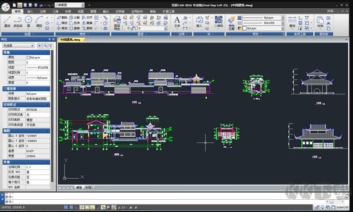This screenshot has width=353, height=212.
Task: Click the Explode (分解) tool
Action: tap(75, 17)
